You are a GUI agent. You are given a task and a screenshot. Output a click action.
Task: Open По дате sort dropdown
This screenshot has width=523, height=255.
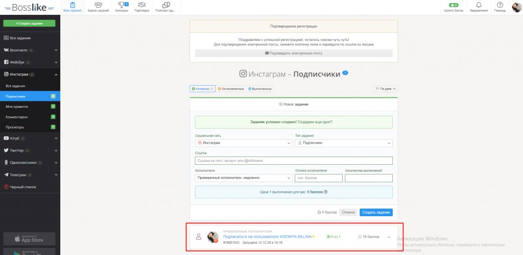386,89
